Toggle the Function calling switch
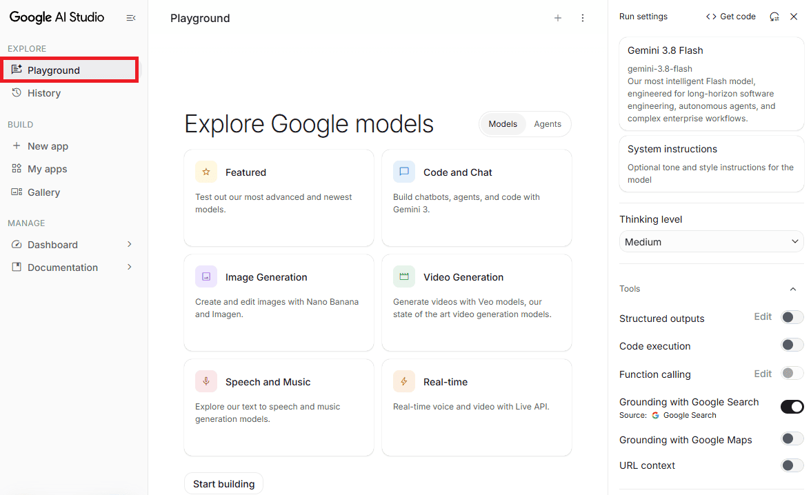811x495 pixels. click(792, 373)
